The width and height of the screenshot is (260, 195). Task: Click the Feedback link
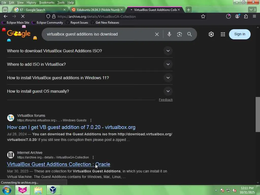(x=166, y=100)
